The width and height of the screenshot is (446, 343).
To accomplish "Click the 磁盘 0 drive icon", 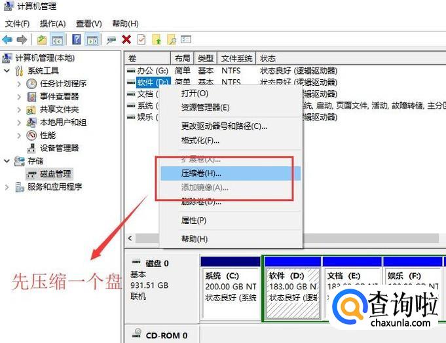I will [136, 261].
